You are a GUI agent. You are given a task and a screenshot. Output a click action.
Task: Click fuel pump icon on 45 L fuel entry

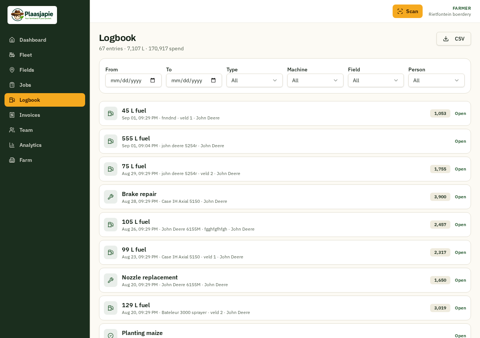[111, 113]
